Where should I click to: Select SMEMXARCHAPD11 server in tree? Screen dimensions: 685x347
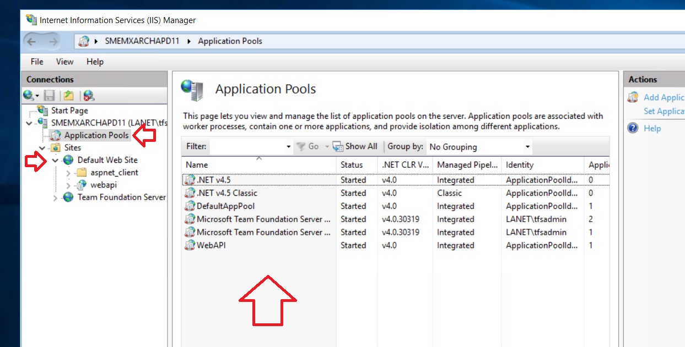pyautogui.click(x=109, y=123)
